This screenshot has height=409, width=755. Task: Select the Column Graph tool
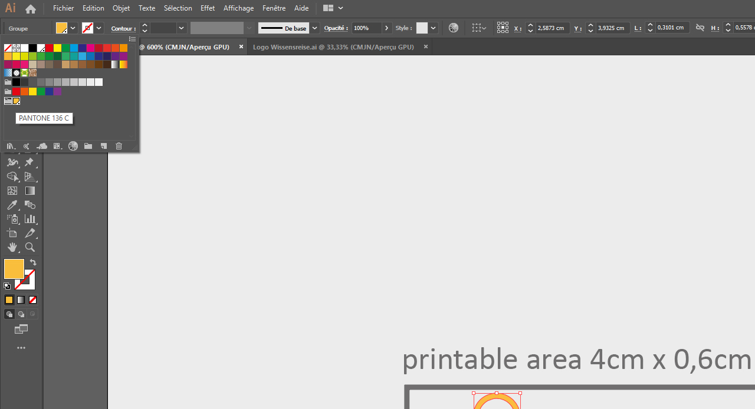[x=29, y=219]
